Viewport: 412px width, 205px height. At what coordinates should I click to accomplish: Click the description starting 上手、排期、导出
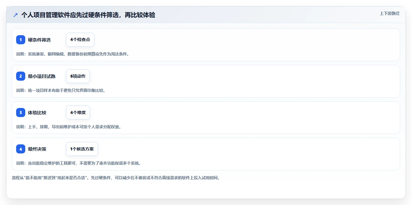coord(68,127)
